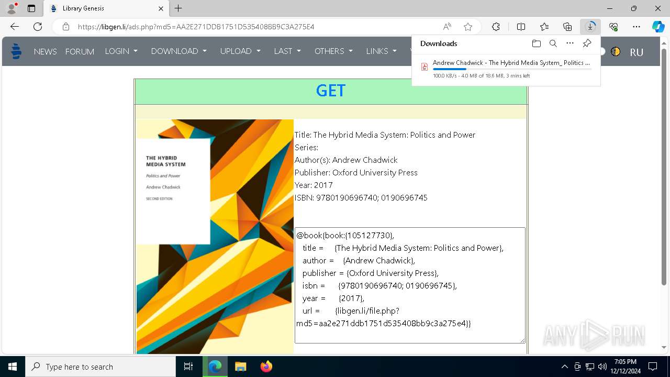Screen dimensions: 670x377
Task: Add this page to favorites star
Action: click(x=468, y=27)
